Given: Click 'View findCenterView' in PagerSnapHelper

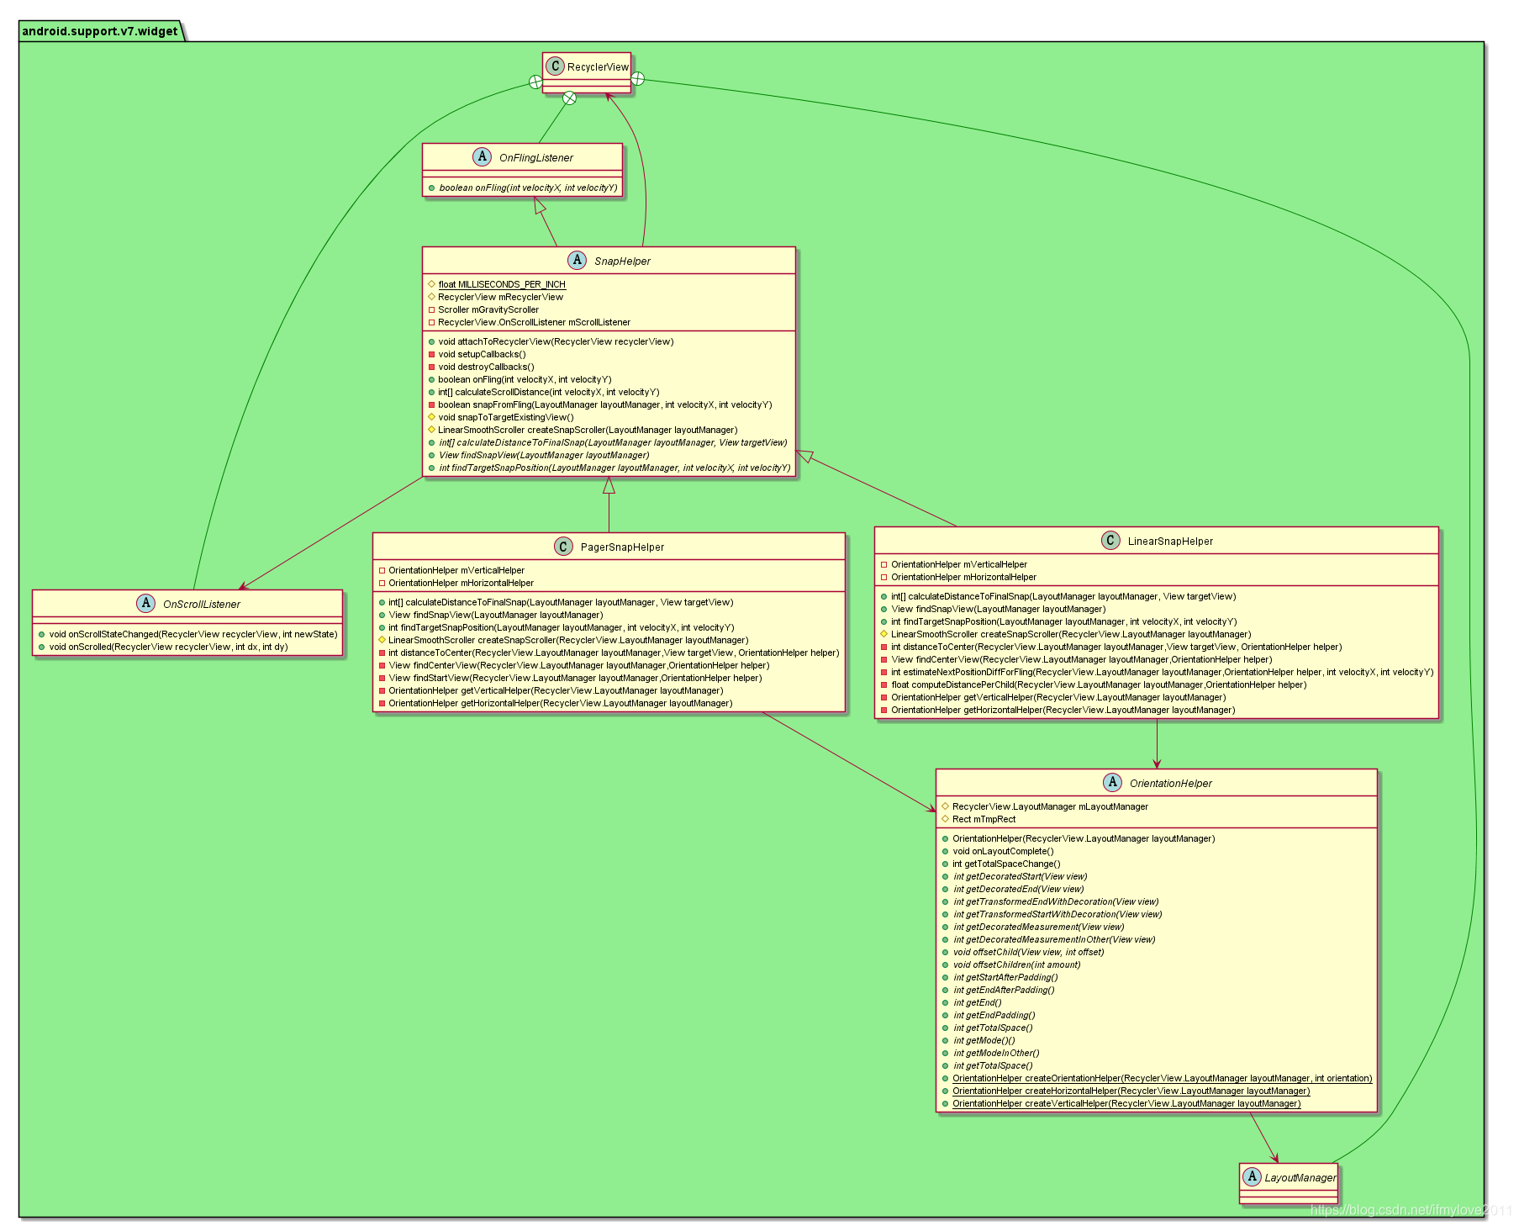Looking at the screenshot, I should tap(578, 665).
